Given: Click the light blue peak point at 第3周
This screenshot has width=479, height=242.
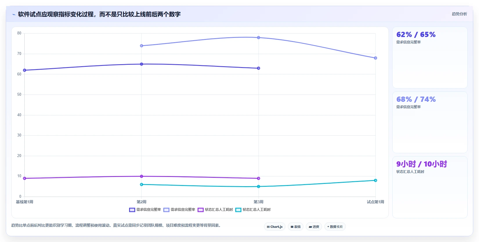Looking at the screenshot, I should point(259,38).
